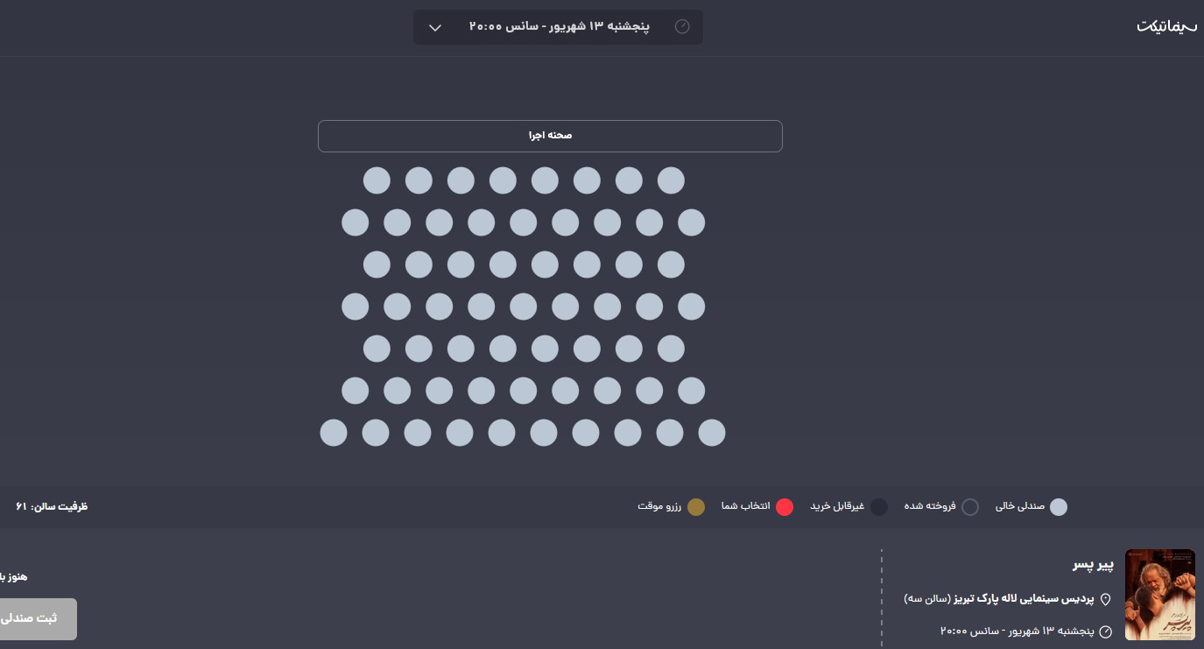Click the 'پیر پسر' movie title
This screenshot has width=1204, height=649.
click(x=1093, y=566)
